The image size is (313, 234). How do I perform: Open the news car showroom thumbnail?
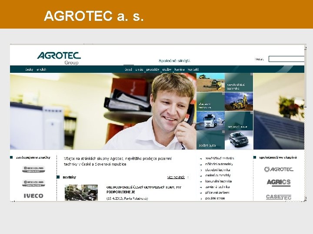pyautogui.click(x=81, y=192)
